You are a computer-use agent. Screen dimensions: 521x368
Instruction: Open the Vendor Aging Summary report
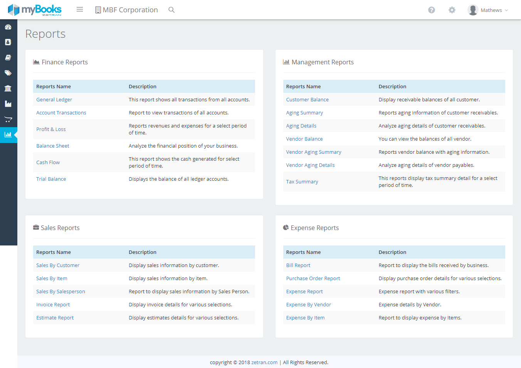coord(314,152)
